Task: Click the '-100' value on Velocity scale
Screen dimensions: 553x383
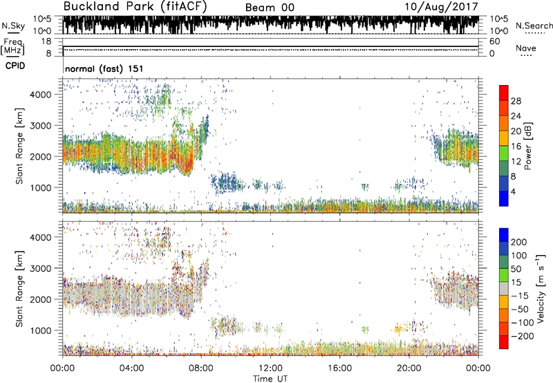Action: pos(523,323)
